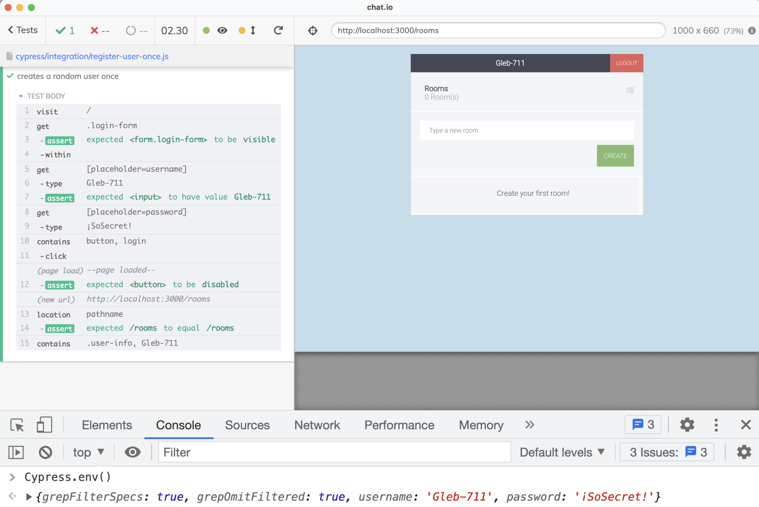Open console live expression eye icon
Viewport: 759px width, 507px height.
[132, 452]
